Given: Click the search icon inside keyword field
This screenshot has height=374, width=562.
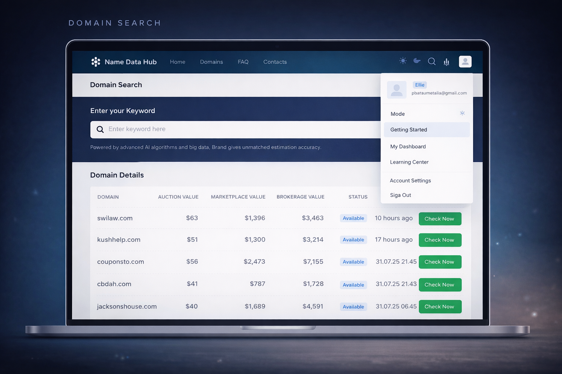Looking at the screenshot, I should click(x=100, y=129).
